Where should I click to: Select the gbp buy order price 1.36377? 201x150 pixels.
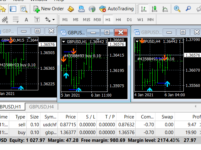click(x=68, y=132)
